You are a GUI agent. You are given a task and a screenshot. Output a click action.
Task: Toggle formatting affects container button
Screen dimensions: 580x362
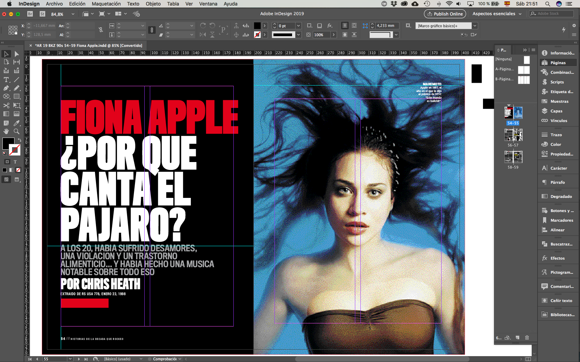pos(7,161)
